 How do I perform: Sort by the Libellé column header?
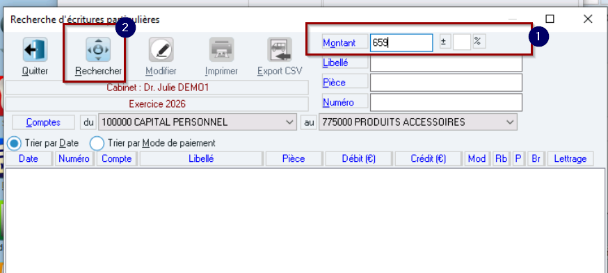(201, 159)
